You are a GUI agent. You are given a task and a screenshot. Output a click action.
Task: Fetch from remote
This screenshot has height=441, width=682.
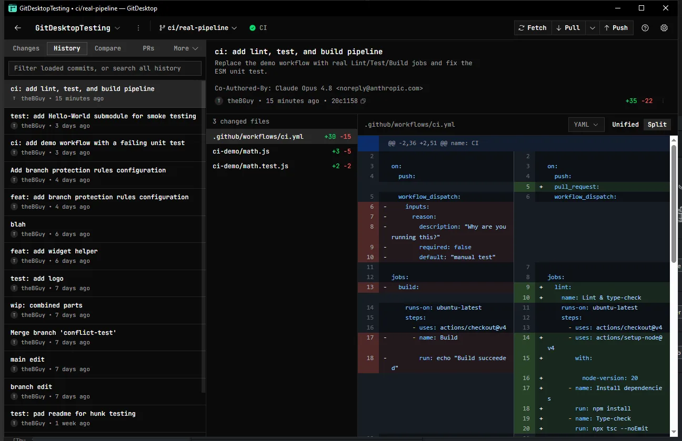(x=533, y=28)
